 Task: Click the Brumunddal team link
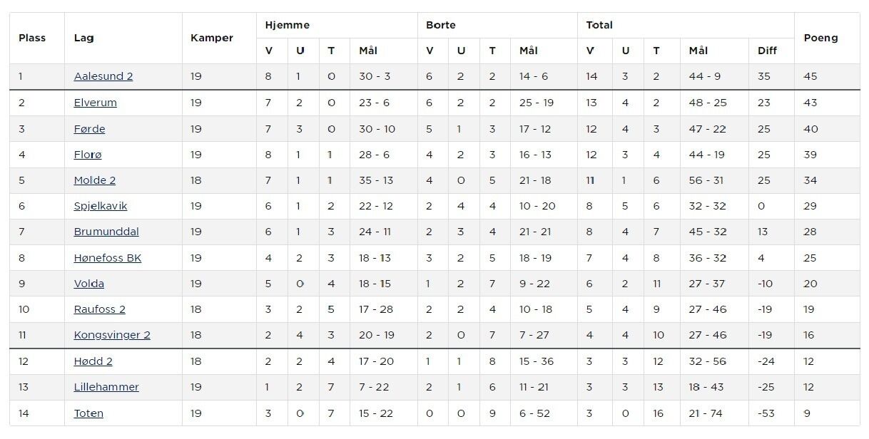[106, 232]
